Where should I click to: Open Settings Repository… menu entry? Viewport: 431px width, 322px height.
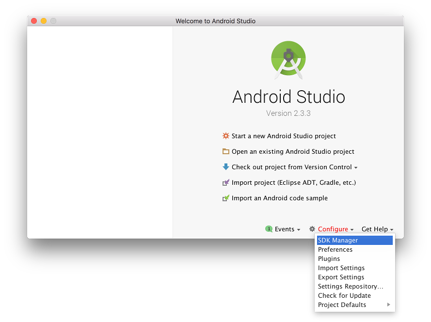pyautogui.click(x=354, y=286)
